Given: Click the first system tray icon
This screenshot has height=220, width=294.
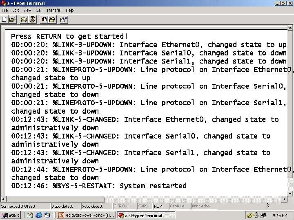Looking at the screenshot, I should [249, 216].
